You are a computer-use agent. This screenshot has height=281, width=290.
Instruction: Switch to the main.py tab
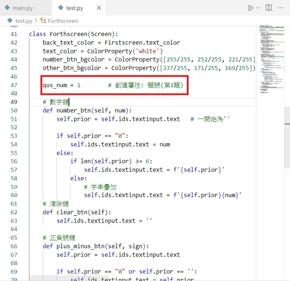tap(26, 8)
